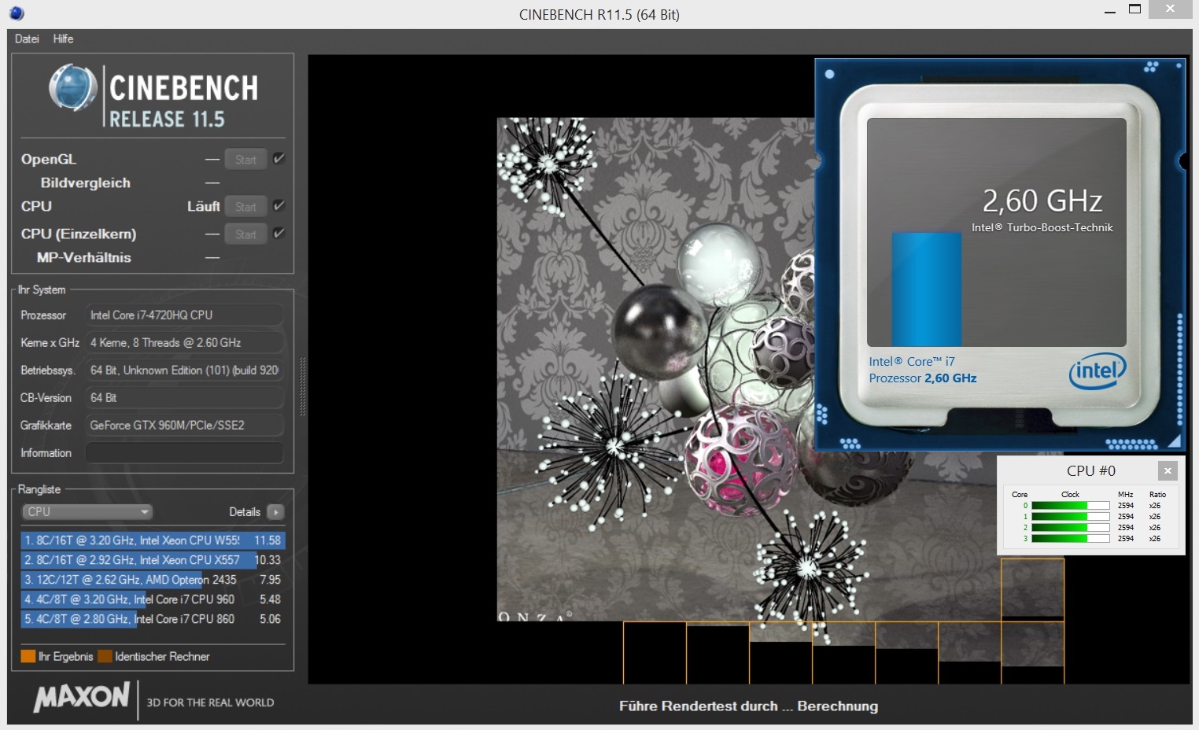Click the Core 3 clock bar

pyautogui.click(x=1070, y=539)
